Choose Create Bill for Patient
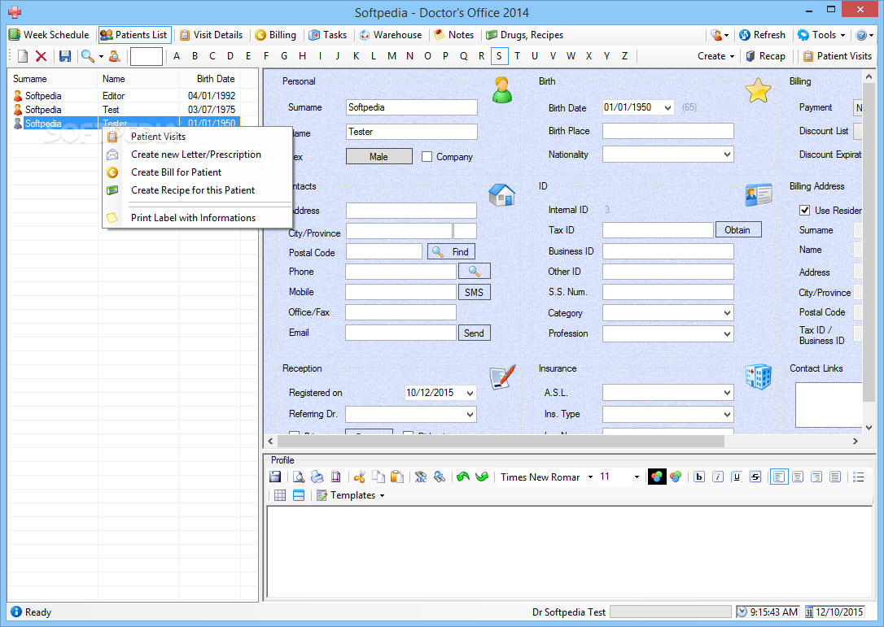The height and width of the screenshot is (627, 884). point(196,172)
